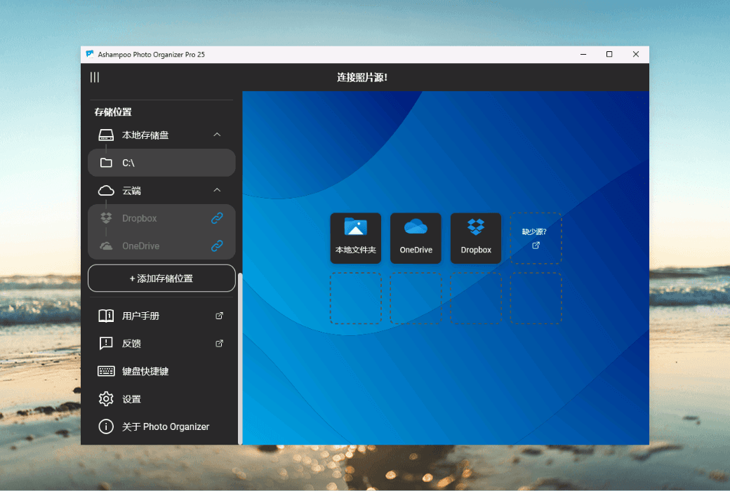Click the OneDrive logo in the sidebar
This screenshot has width=730, height=491.
(x=106, y=245)
